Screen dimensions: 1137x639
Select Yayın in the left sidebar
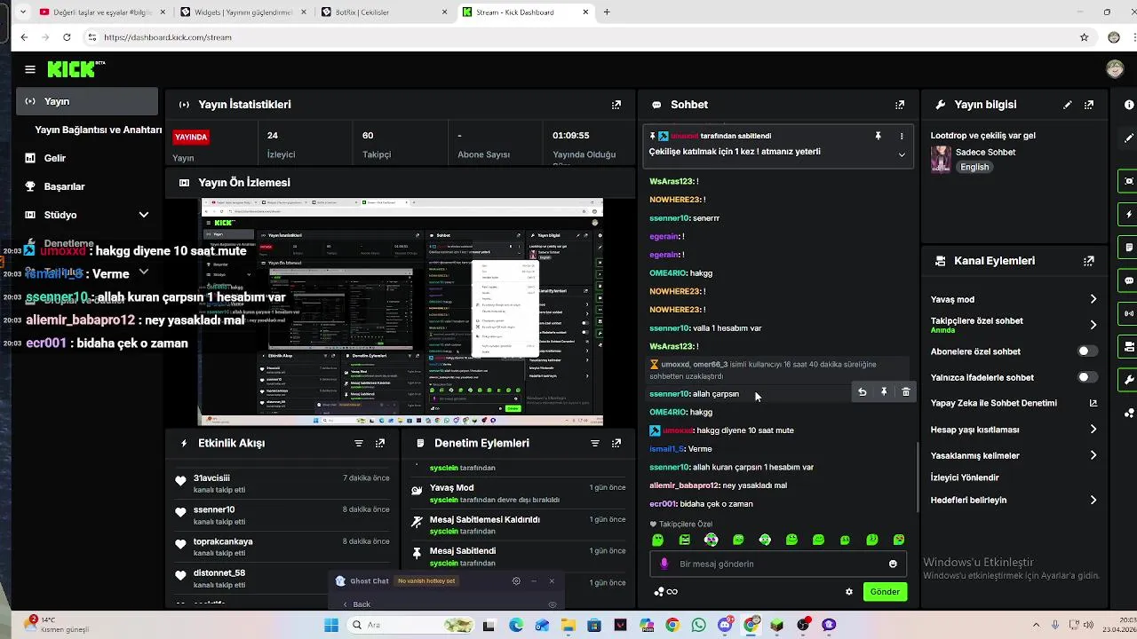click(87, 101)
